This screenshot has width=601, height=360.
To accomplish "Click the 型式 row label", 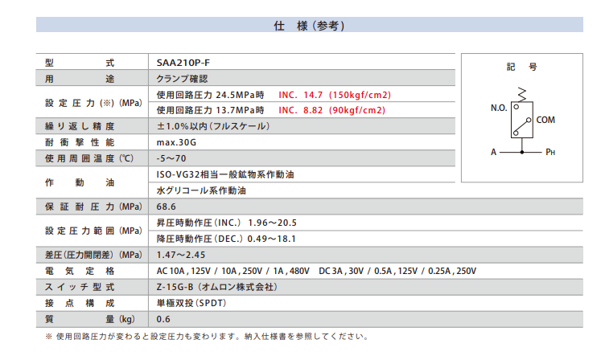I will point(80,63).
